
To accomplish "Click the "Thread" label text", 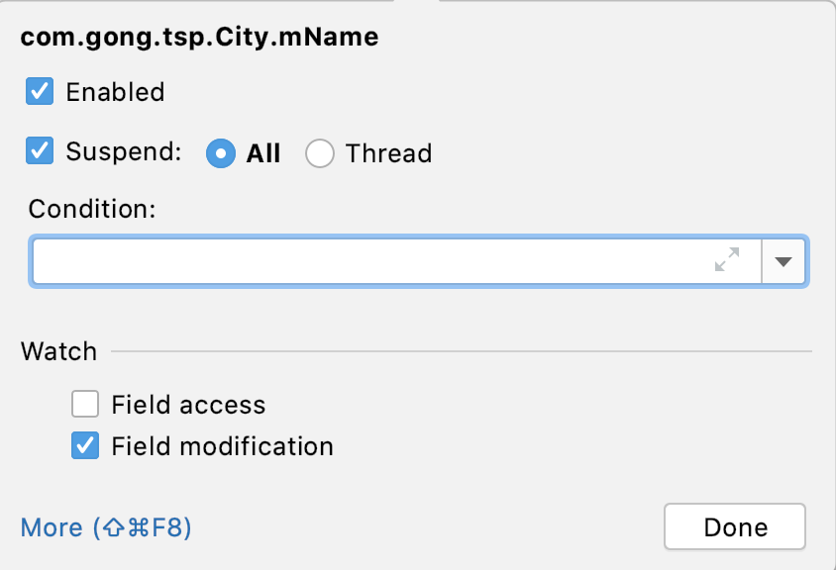I will point(388,153).
